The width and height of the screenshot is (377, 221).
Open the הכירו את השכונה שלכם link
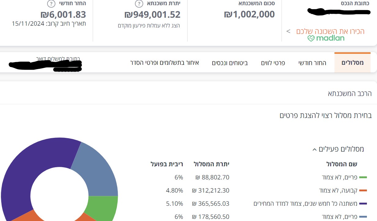point(330,31)
